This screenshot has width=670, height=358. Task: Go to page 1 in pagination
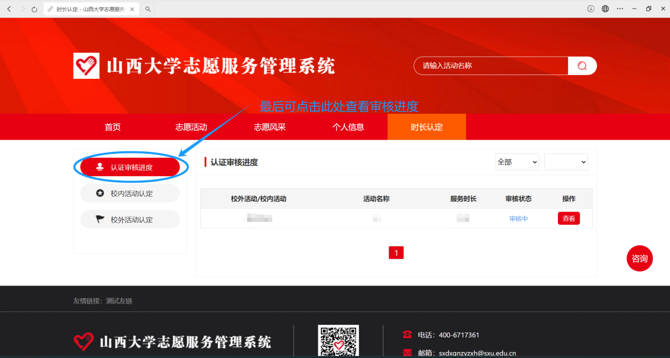click(x=396, y=253)
